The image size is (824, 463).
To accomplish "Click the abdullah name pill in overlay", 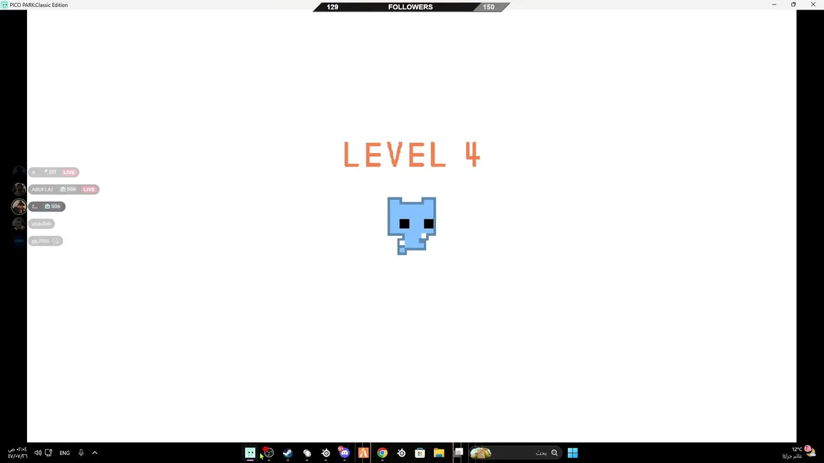I will coord(41,224).
